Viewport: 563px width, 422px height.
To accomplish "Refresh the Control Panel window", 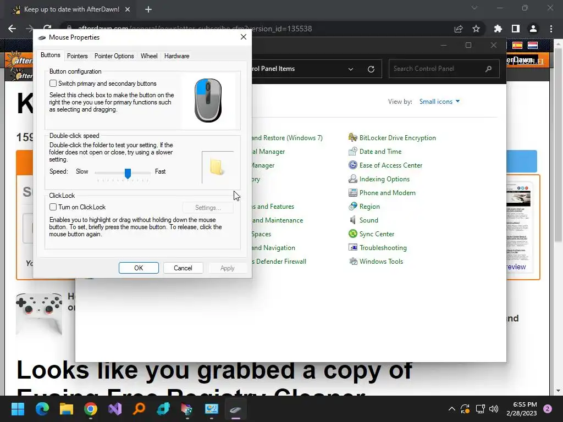I will [371, 69].
